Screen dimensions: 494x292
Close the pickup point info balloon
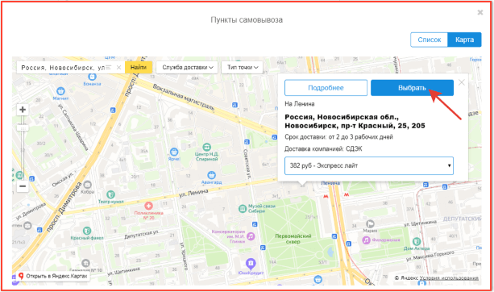[462, 82]
